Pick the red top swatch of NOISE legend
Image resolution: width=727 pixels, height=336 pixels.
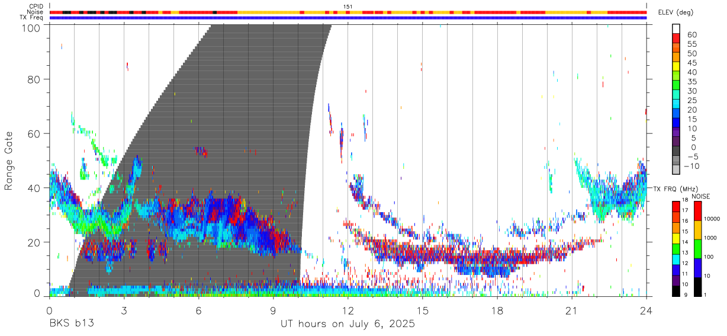click(697, 211)
